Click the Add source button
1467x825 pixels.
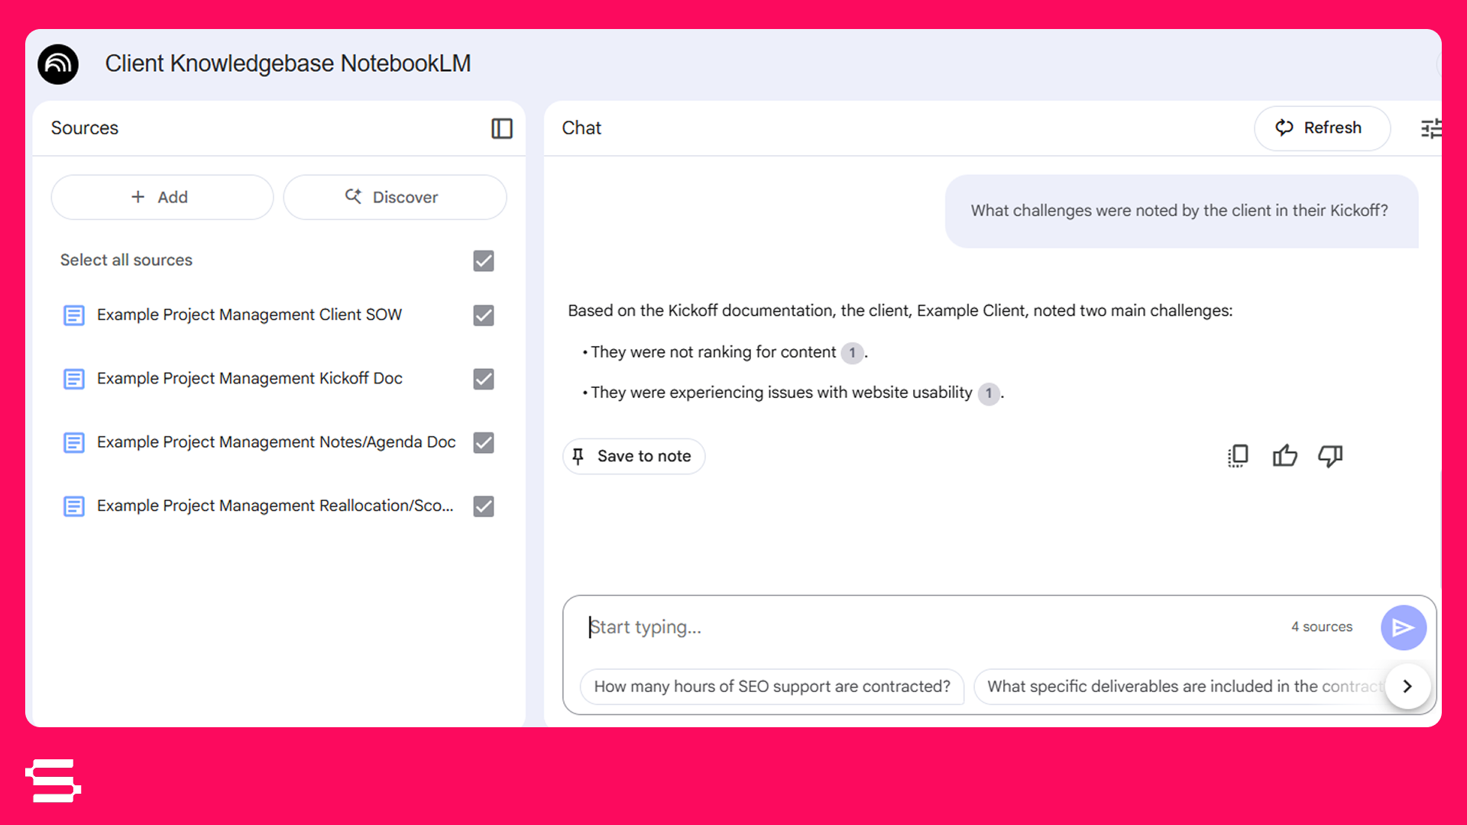click(162, 197)
